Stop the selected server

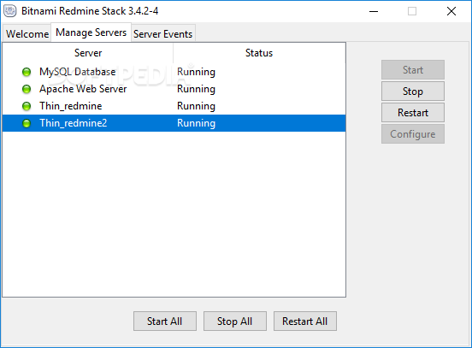(413, 91)
